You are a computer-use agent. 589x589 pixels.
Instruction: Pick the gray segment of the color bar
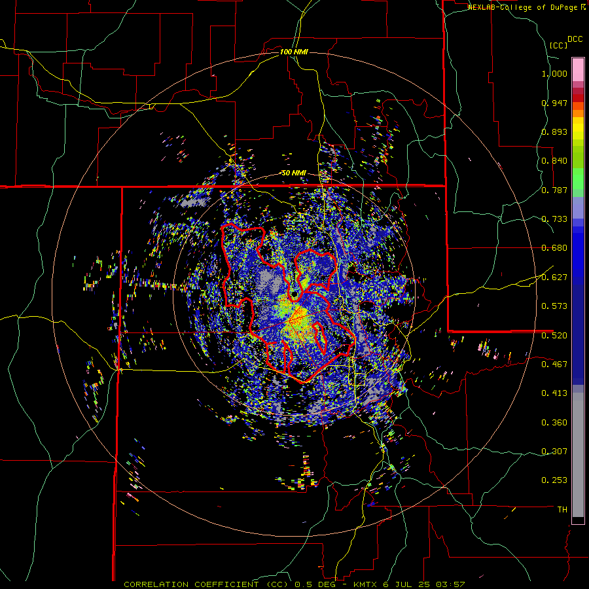coord(578,455)
